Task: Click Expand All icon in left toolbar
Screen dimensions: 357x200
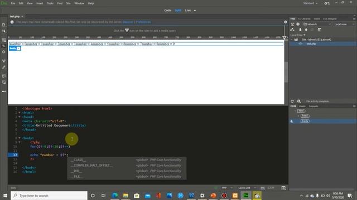Action: tap(4, 61)
